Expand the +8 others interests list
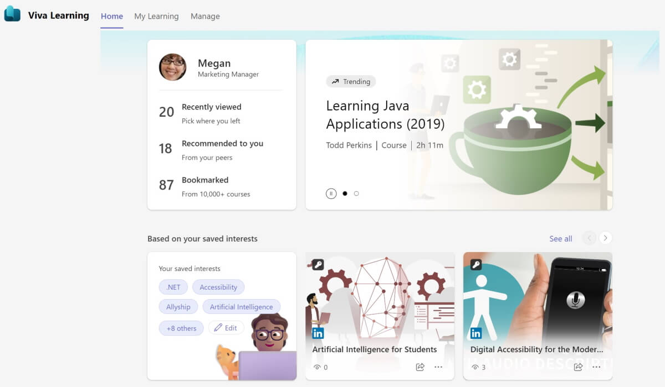The width and height of the screenshot is (665, 387). 181,328
